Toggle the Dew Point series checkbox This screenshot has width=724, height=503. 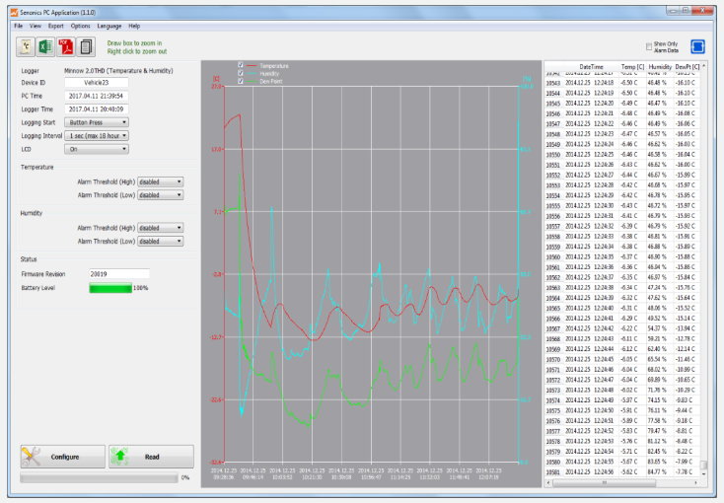coord(240,81)
